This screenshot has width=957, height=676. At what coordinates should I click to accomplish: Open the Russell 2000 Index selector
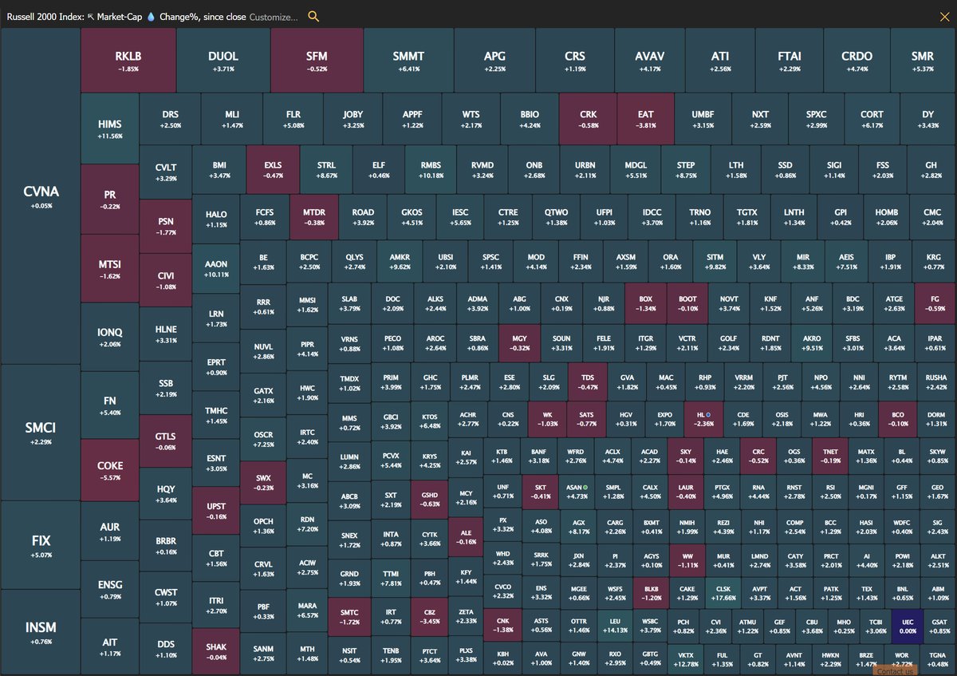coord(43,16)
